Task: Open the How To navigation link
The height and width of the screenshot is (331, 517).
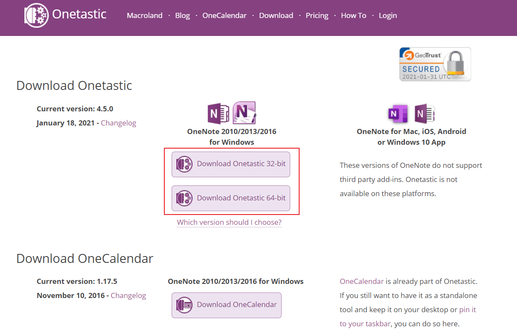Action: point(354,15)
